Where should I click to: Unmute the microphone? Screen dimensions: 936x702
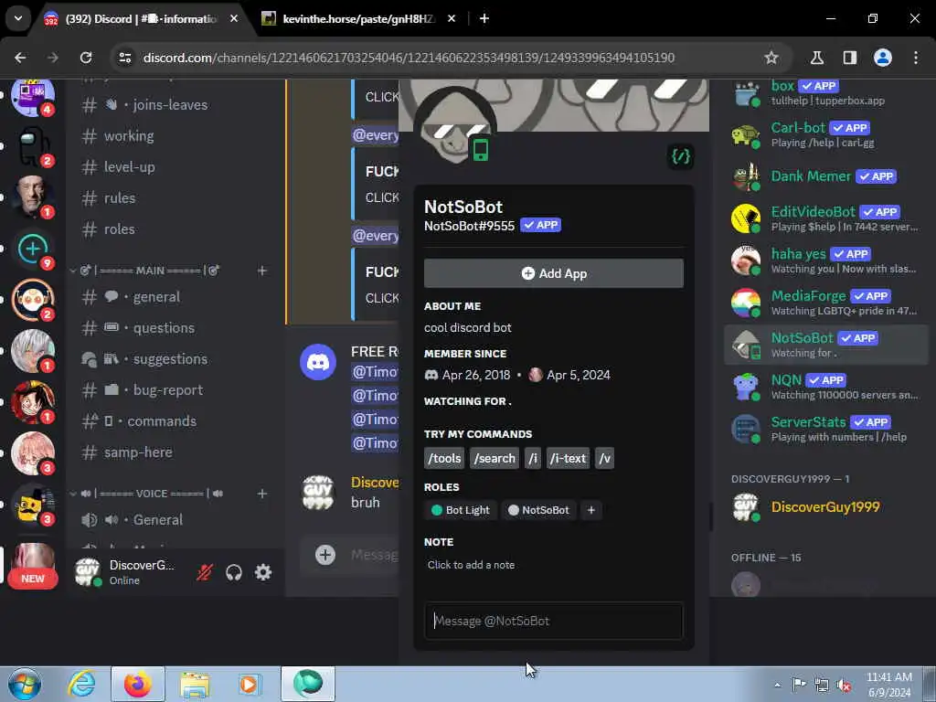point(204,572)
